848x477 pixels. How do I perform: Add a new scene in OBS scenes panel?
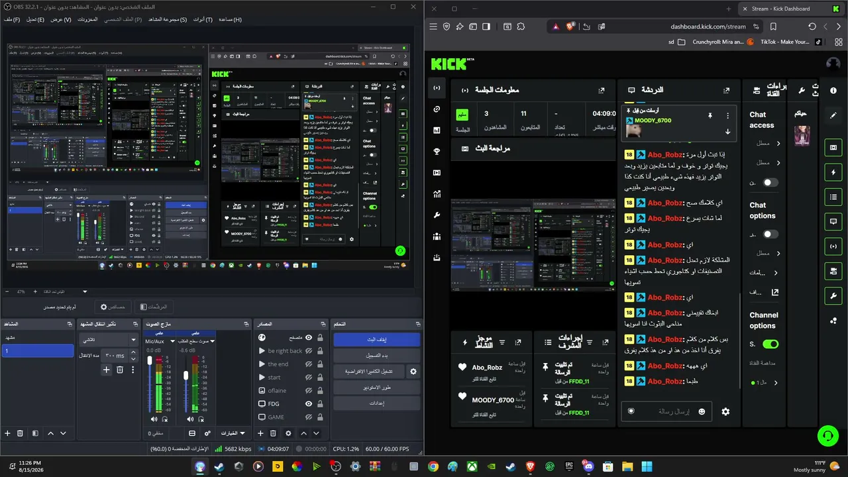coord(8,433)
